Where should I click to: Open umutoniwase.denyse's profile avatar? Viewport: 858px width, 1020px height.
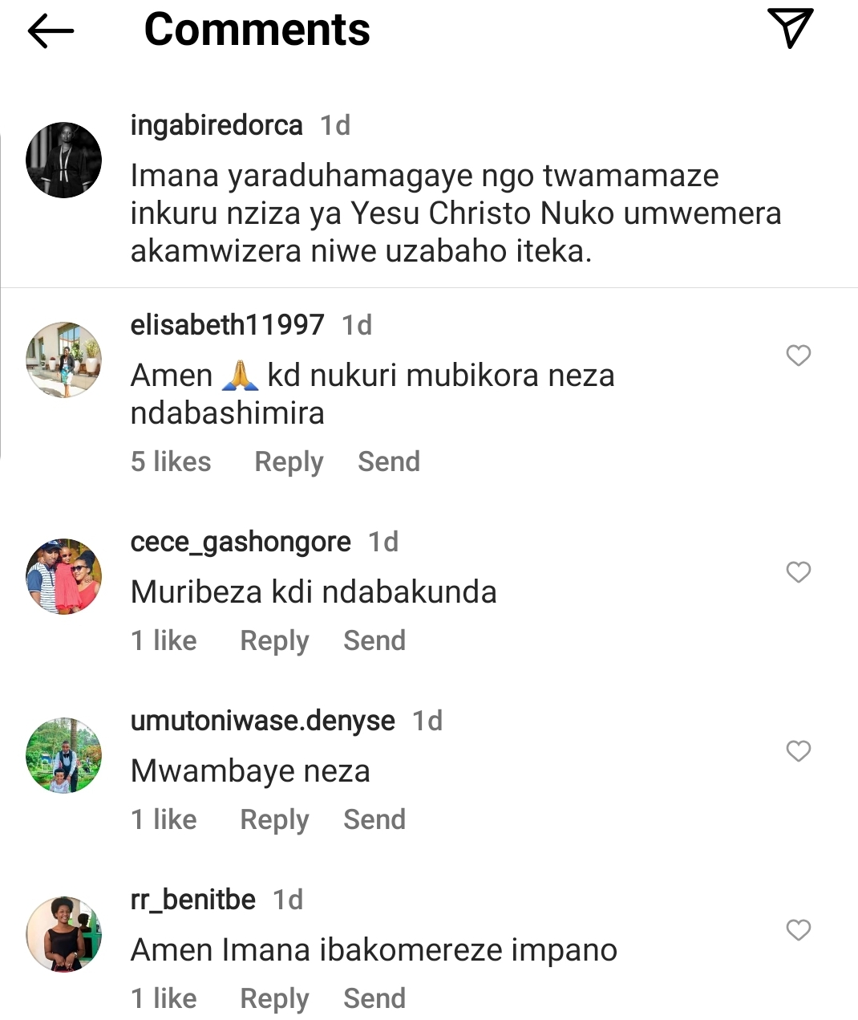click(x=64, y=755)
